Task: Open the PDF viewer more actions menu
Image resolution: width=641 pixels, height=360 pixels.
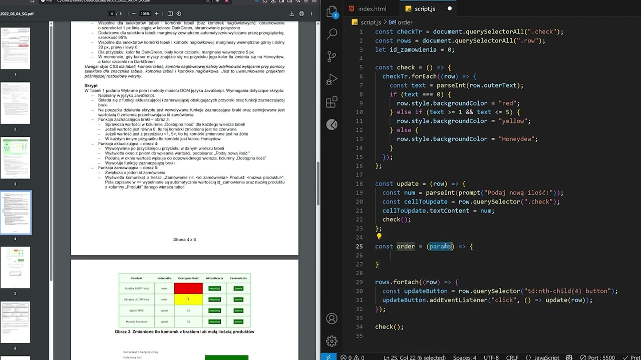Action: click(312, 13)
